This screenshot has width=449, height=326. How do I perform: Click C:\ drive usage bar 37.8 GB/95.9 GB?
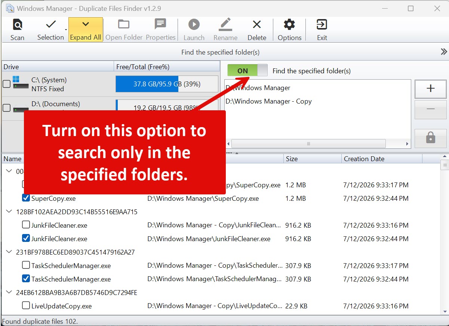[167, 84]
